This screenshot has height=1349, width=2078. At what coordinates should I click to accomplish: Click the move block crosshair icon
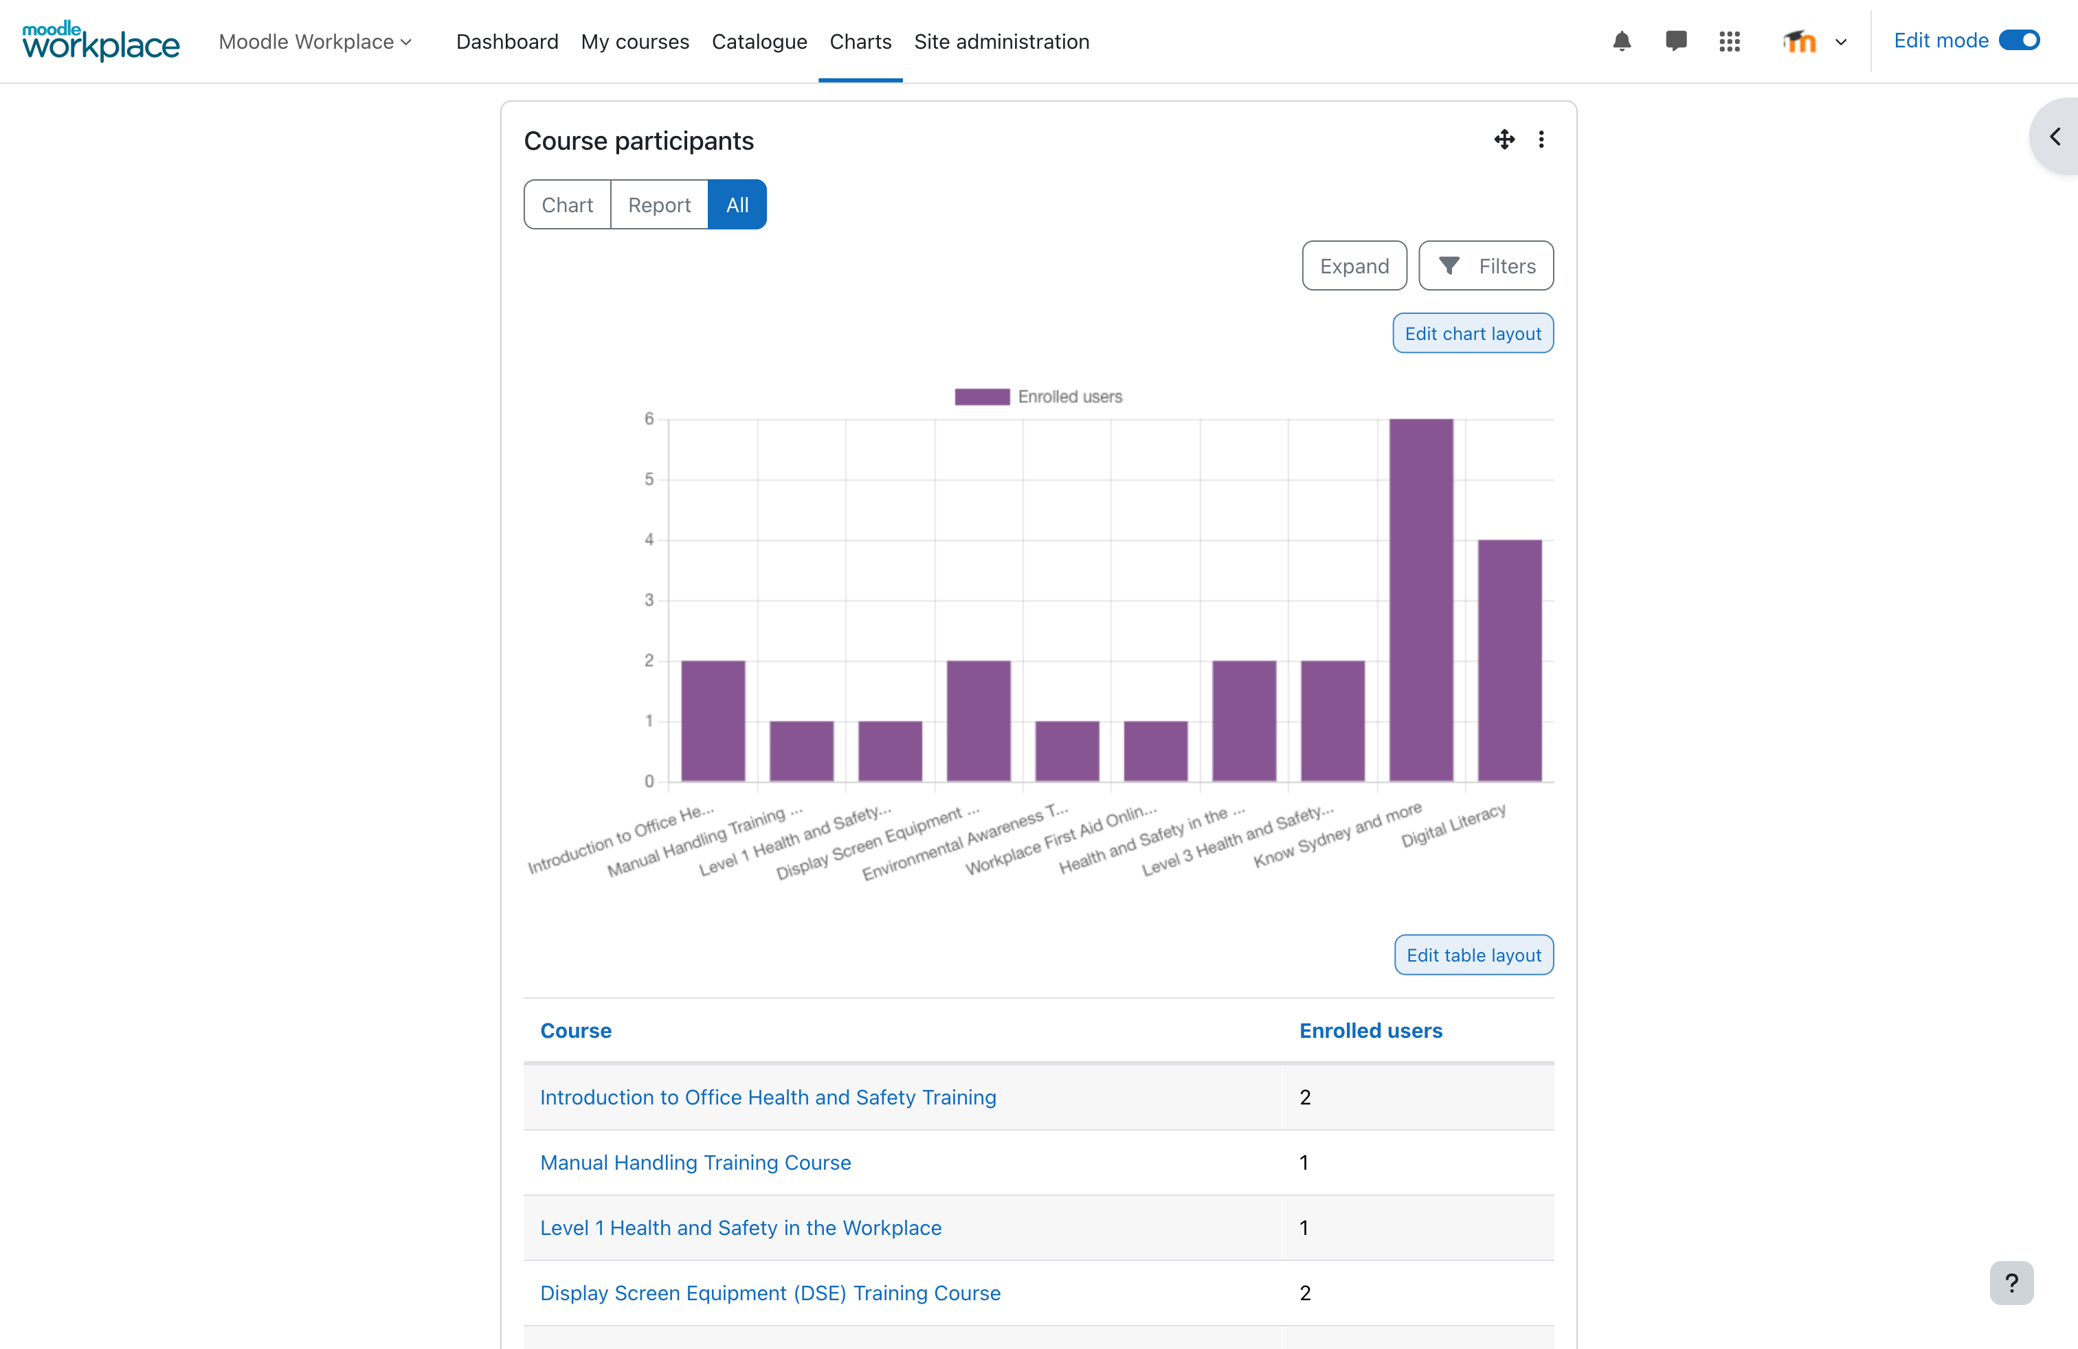(x=1504, y=139)
